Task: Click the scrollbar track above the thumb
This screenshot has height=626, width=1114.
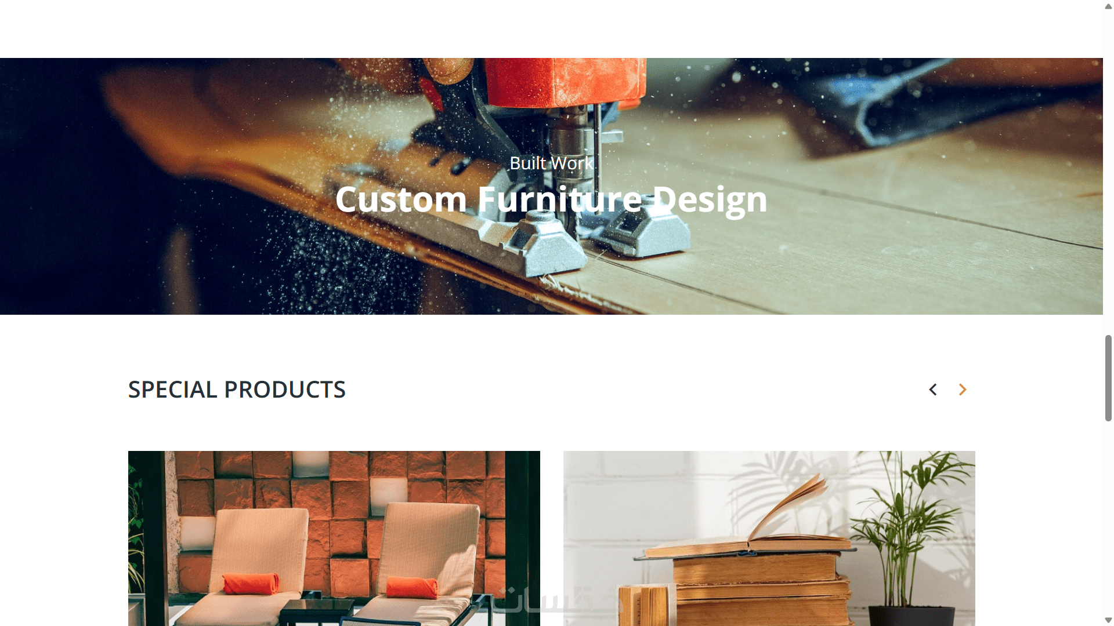Action: click(1108, 174)
